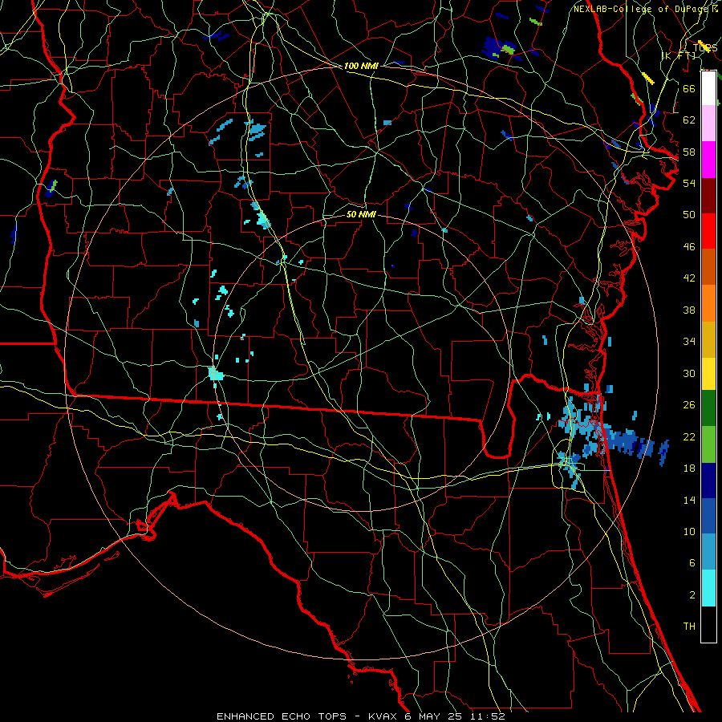The image size is (722, 722).
Task: Click the '66' scale label
Action: (x=689, y=88)
